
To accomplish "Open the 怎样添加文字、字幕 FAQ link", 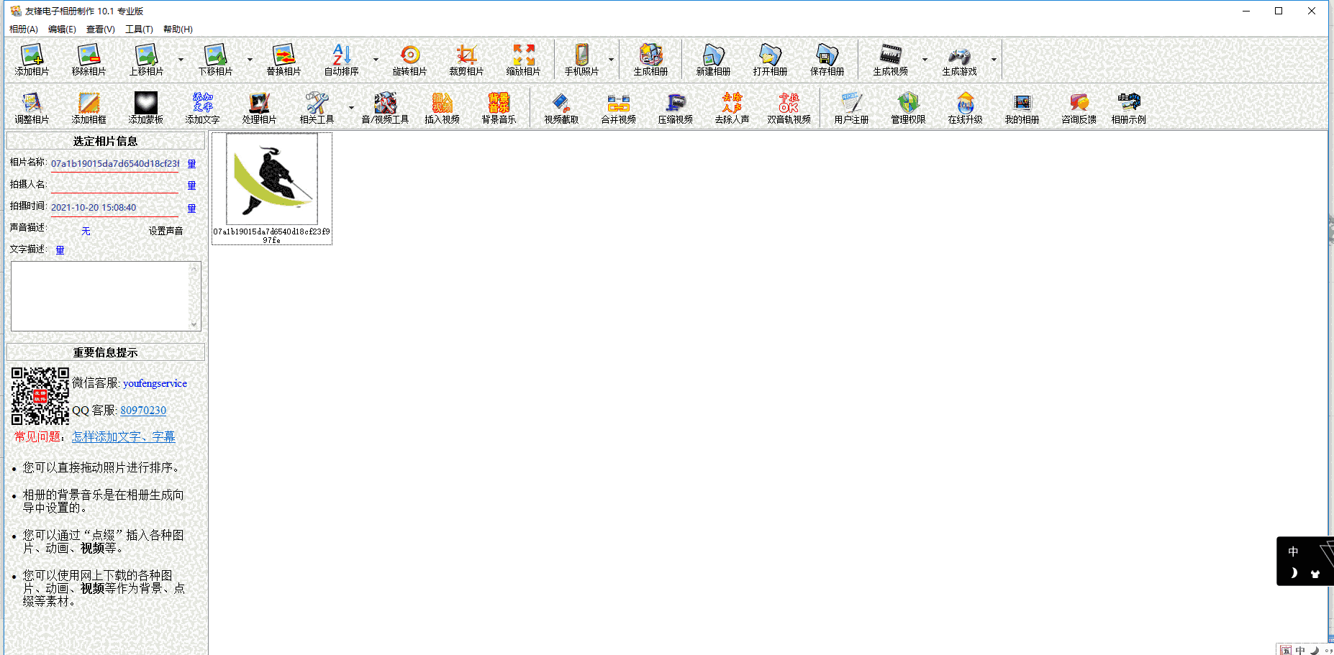I will click(x=124, y=436).
